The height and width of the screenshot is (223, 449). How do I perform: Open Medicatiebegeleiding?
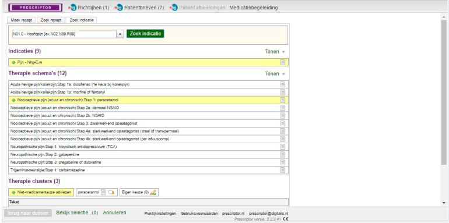(254, 8)
